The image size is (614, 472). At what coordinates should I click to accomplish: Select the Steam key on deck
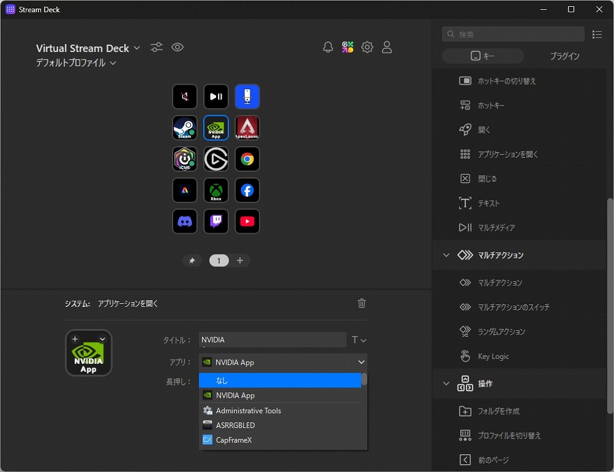coord(185,128)
